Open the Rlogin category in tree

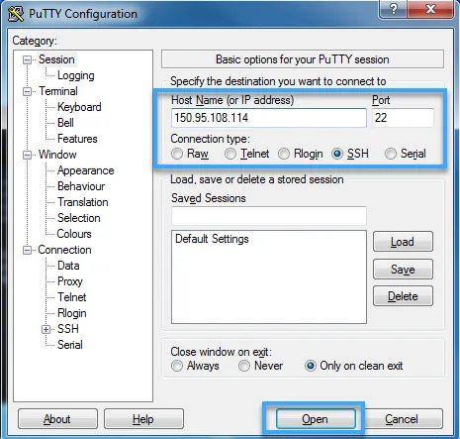pos(72,313)
